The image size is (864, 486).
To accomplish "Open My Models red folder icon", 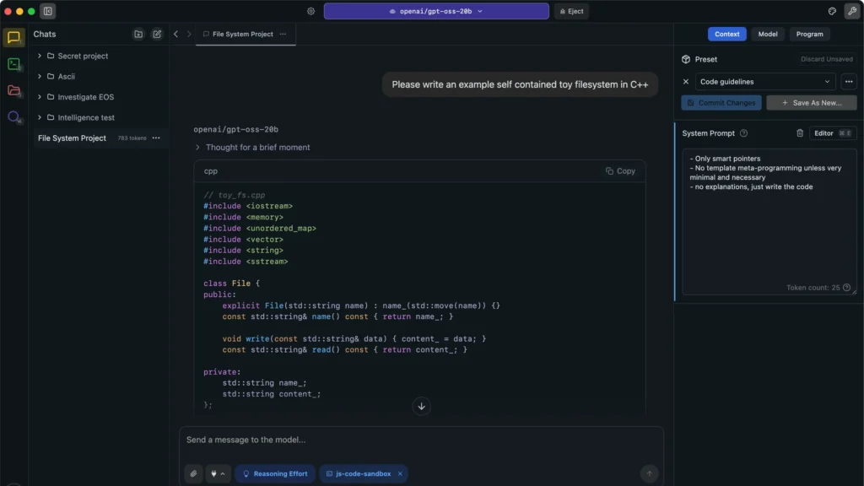I will tap(13, 90).
